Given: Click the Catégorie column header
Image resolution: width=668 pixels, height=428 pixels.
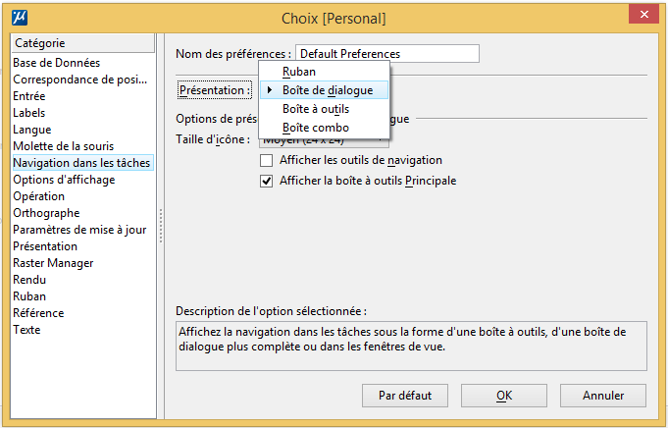Looking at the screenshot, I should coord(83,43).
